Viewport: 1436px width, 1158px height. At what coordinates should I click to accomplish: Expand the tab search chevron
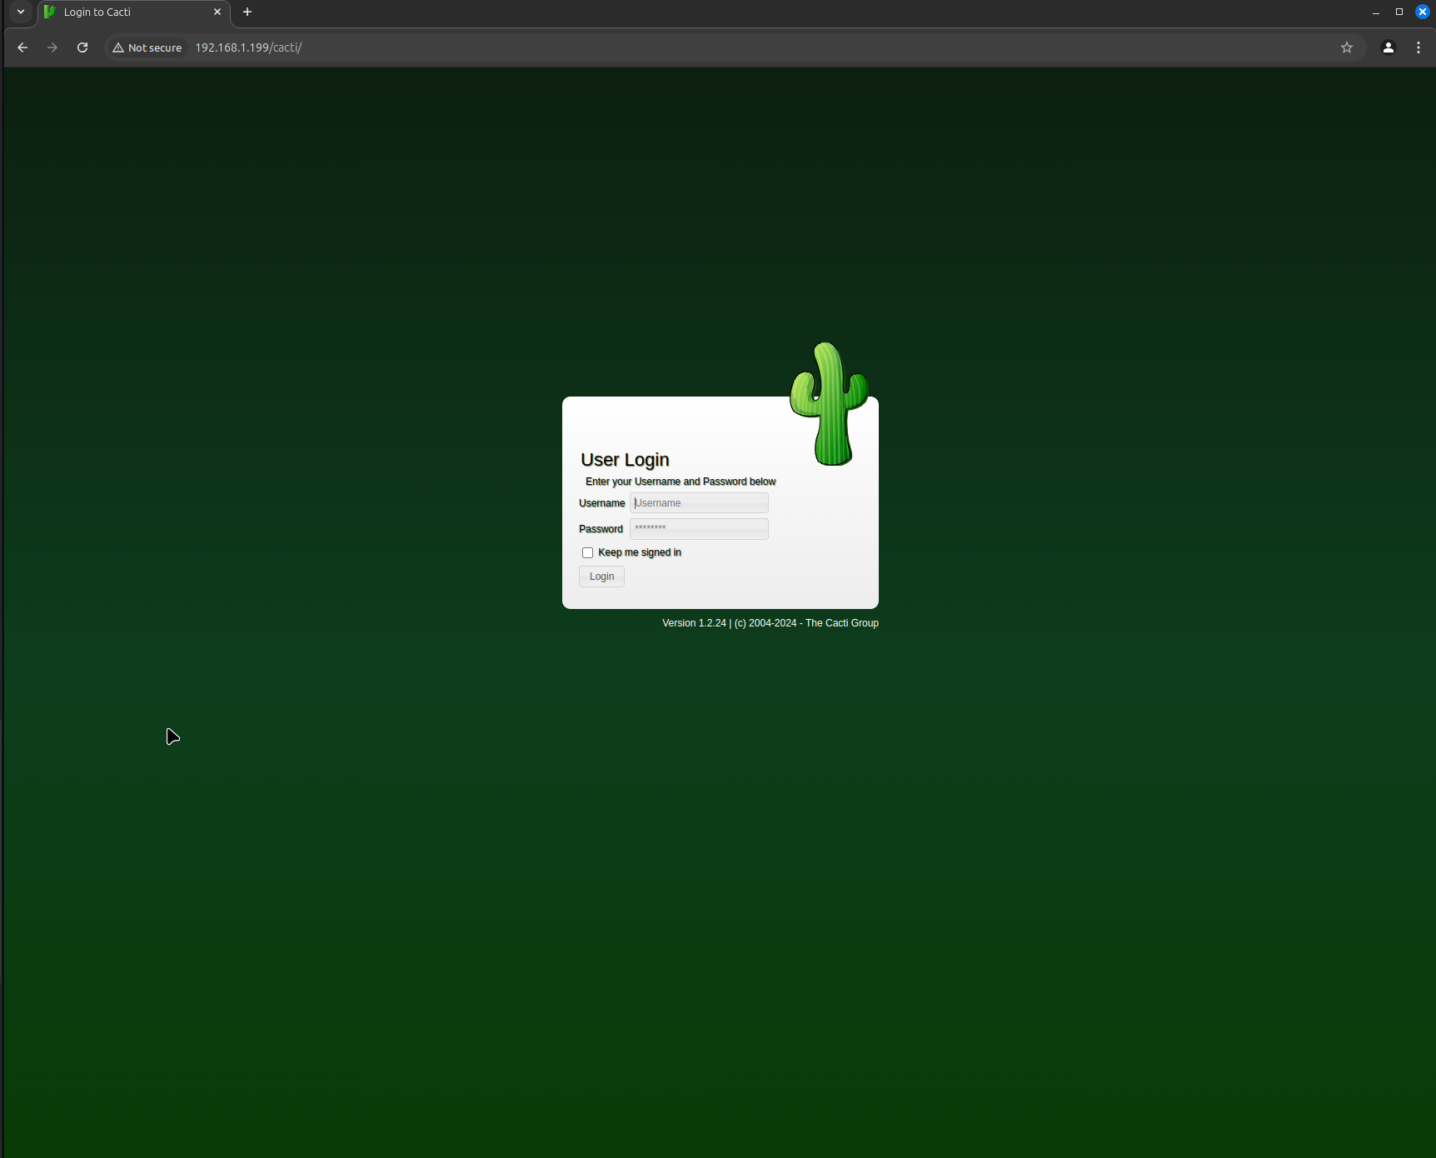click(21, 12)
